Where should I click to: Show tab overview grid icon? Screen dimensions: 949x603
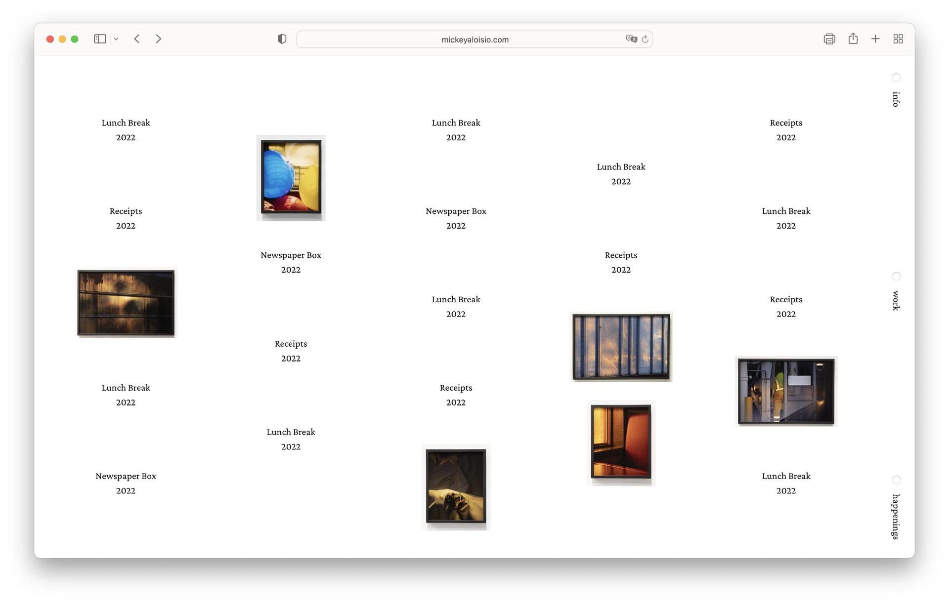[x=898, y=39]
